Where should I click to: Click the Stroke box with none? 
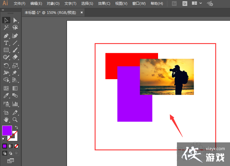click(15, 138)
